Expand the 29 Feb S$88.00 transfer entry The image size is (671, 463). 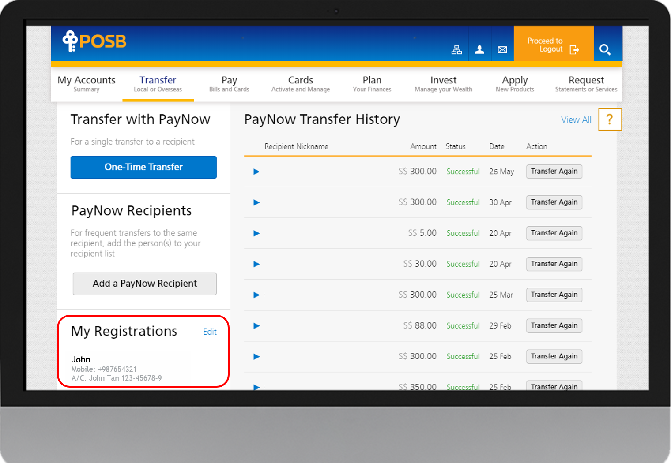[256, 325]
